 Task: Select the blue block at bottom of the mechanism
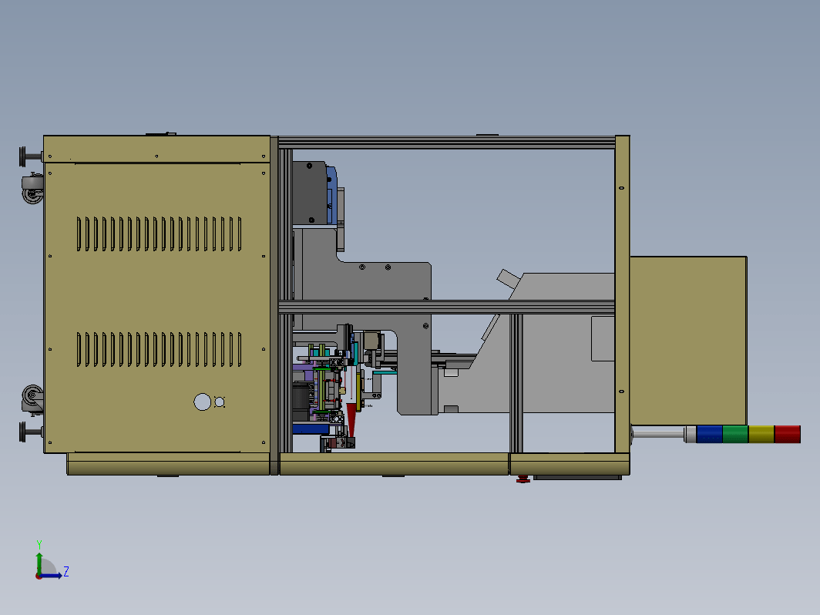pyautogui.click(x=311, y=428)
